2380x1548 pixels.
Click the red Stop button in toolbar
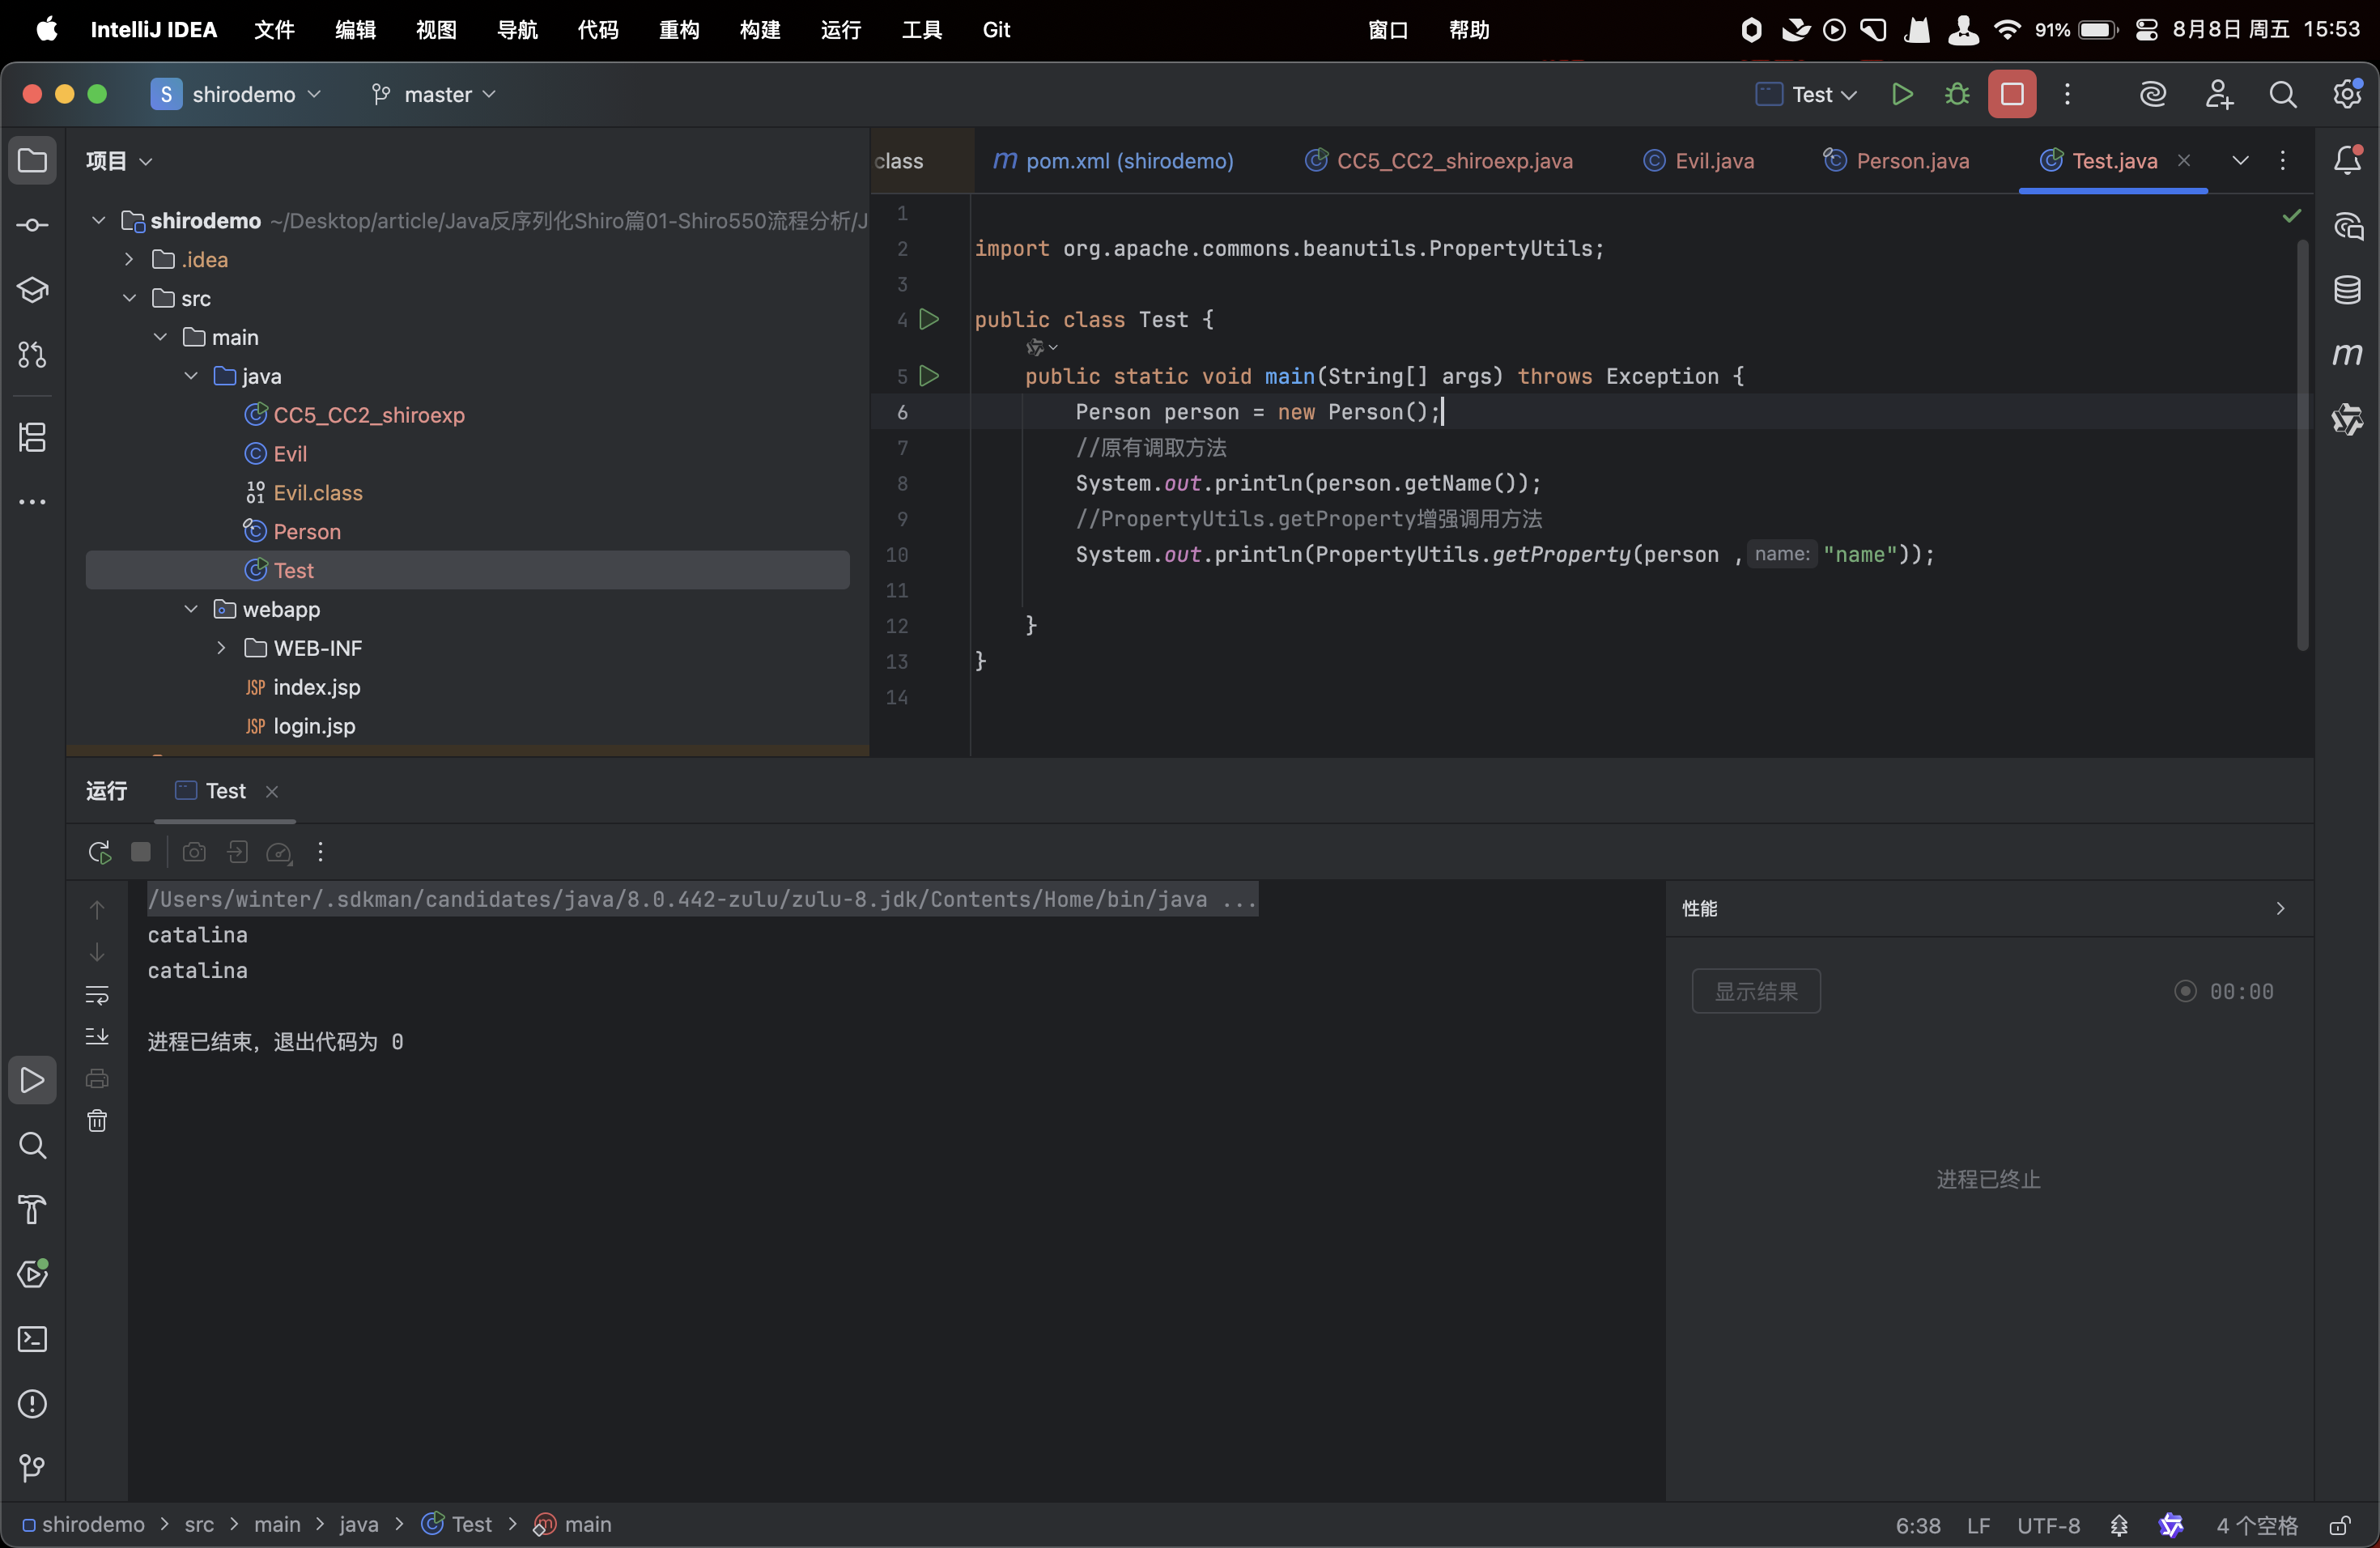(x=2012, y=94)
